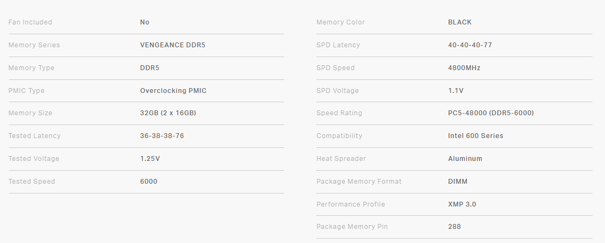This screenshot has height=243, width=605.
Task: Click the BLACK memory color value
Action: (x=460, y=22)
